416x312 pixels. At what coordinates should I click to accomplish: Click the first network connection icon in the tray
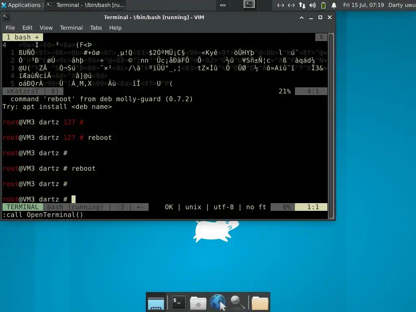point(280,5)
